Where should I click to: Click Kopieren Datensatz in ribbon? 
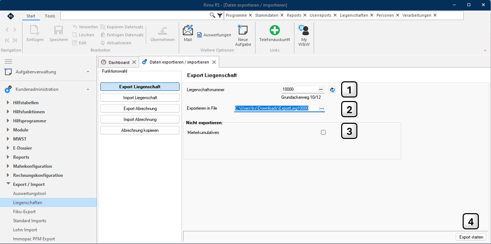[x=122, y=27]
